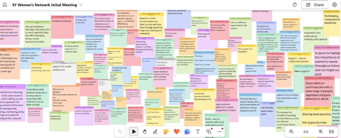Click 'To expand my network beyond primary care' note
The image size is (341, 138).
(266, 27)
